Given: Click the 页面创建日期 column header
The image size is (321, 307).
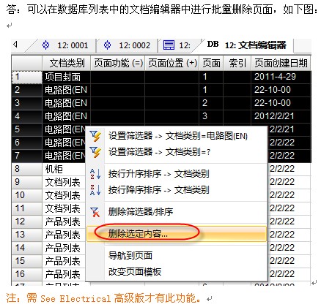Looking at the screenshot, I should 281,63.
